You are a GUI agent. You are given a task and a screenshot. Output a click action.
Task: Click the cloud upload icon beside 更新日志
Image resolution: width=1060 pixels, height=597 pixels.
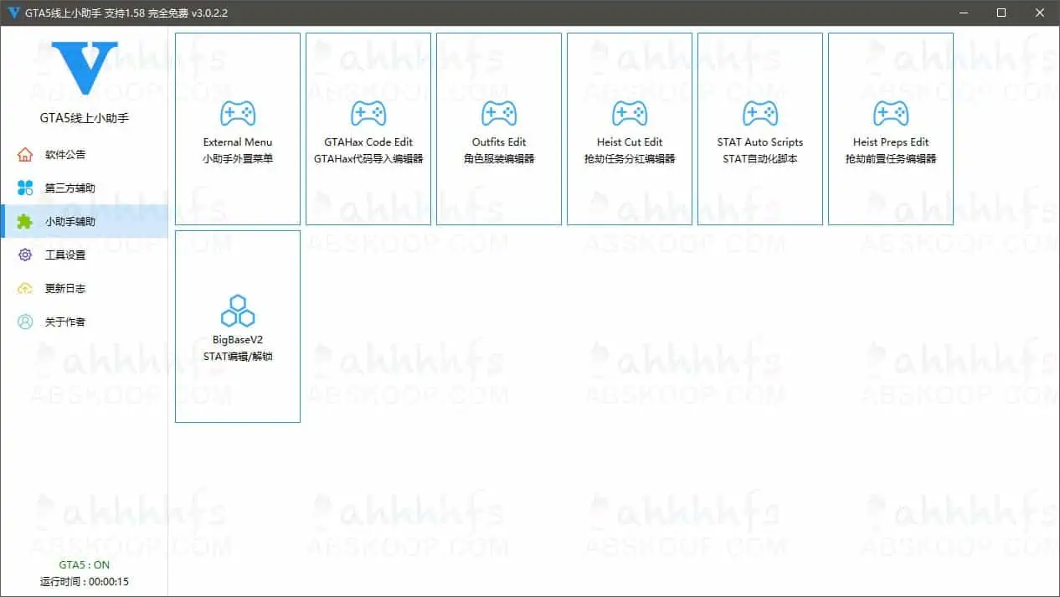(x=25, y=289)
